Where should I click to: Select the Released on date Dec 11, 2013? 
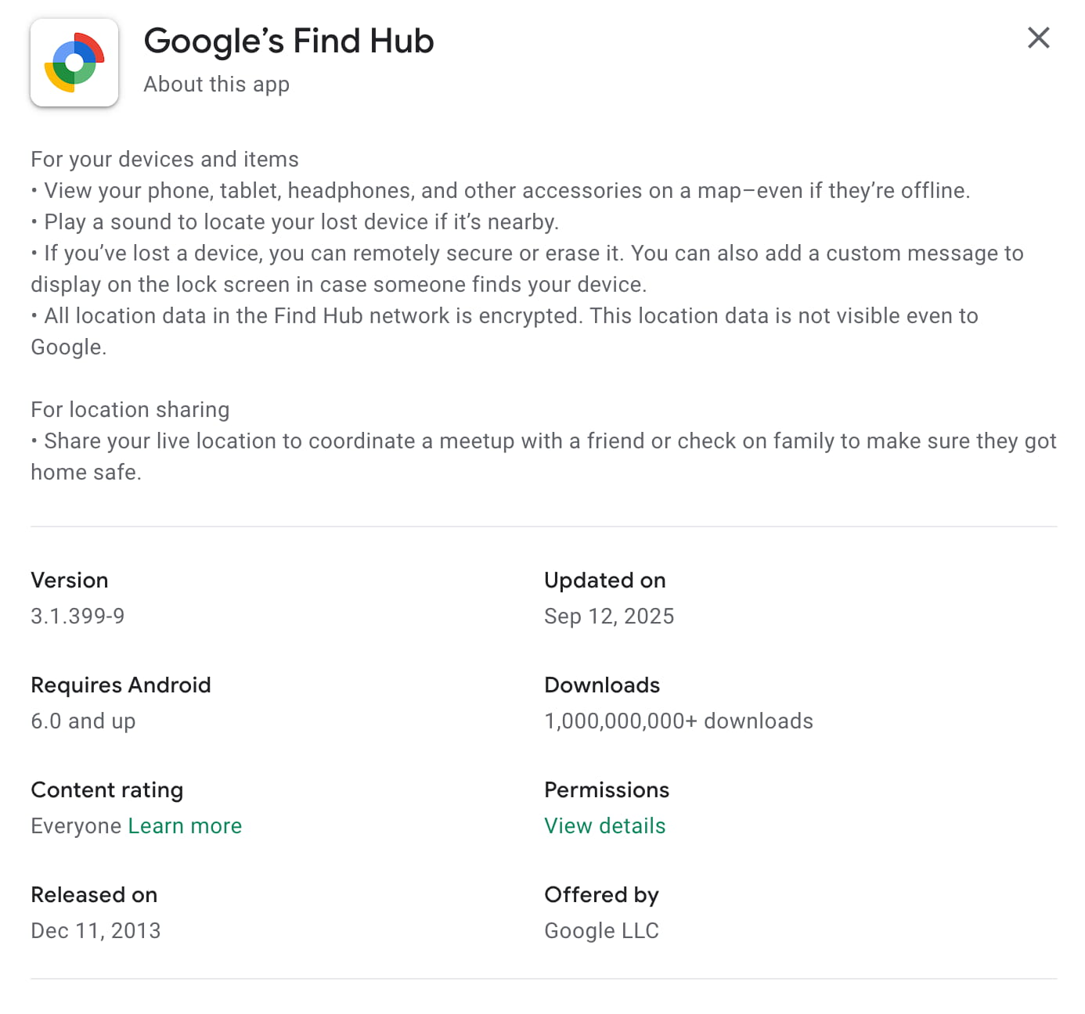[96, 930]
